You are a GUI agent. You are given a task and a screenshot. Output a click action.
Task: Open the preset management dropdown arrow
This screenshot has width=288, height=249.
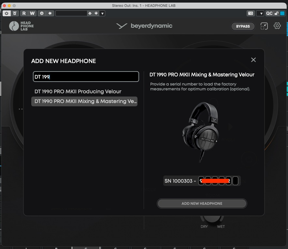pyautogui.click(x=102, y=13)
